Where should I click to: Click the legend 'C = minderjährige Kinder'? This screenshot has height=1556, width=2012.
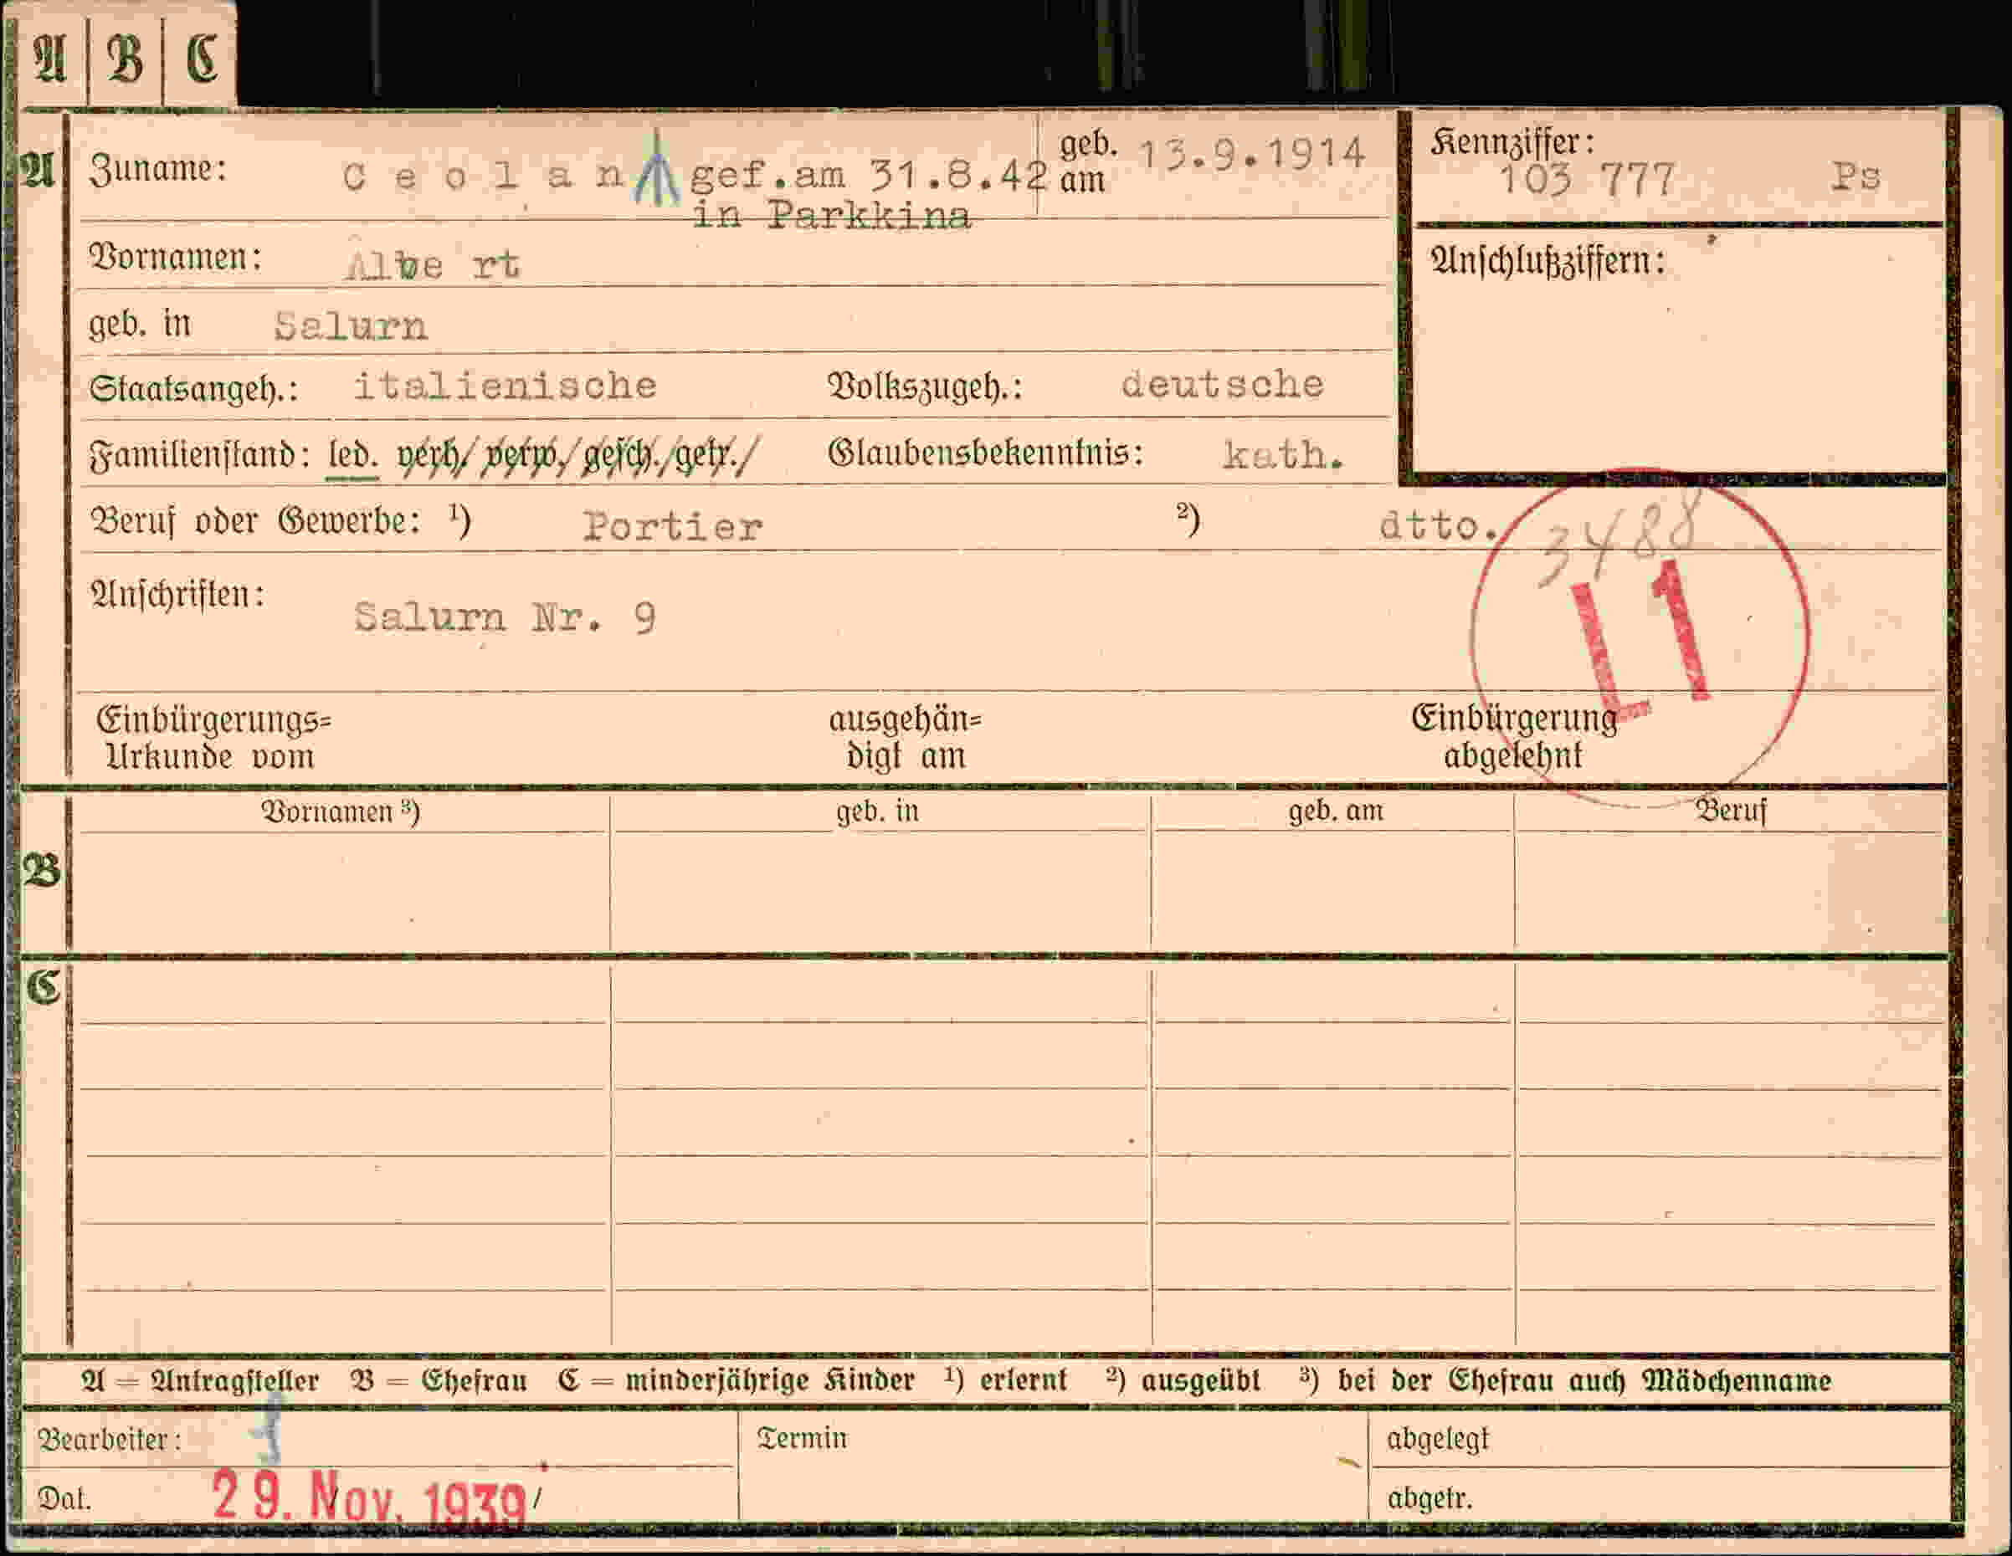(736, 1381)
